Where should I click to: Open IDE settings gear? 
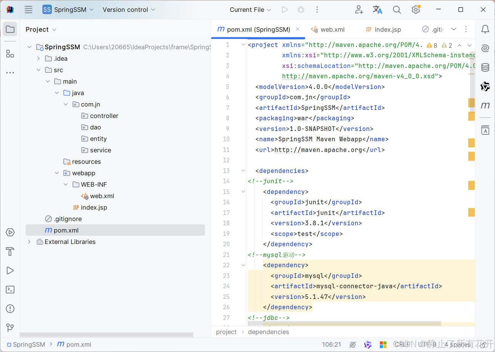coord(416,10)
